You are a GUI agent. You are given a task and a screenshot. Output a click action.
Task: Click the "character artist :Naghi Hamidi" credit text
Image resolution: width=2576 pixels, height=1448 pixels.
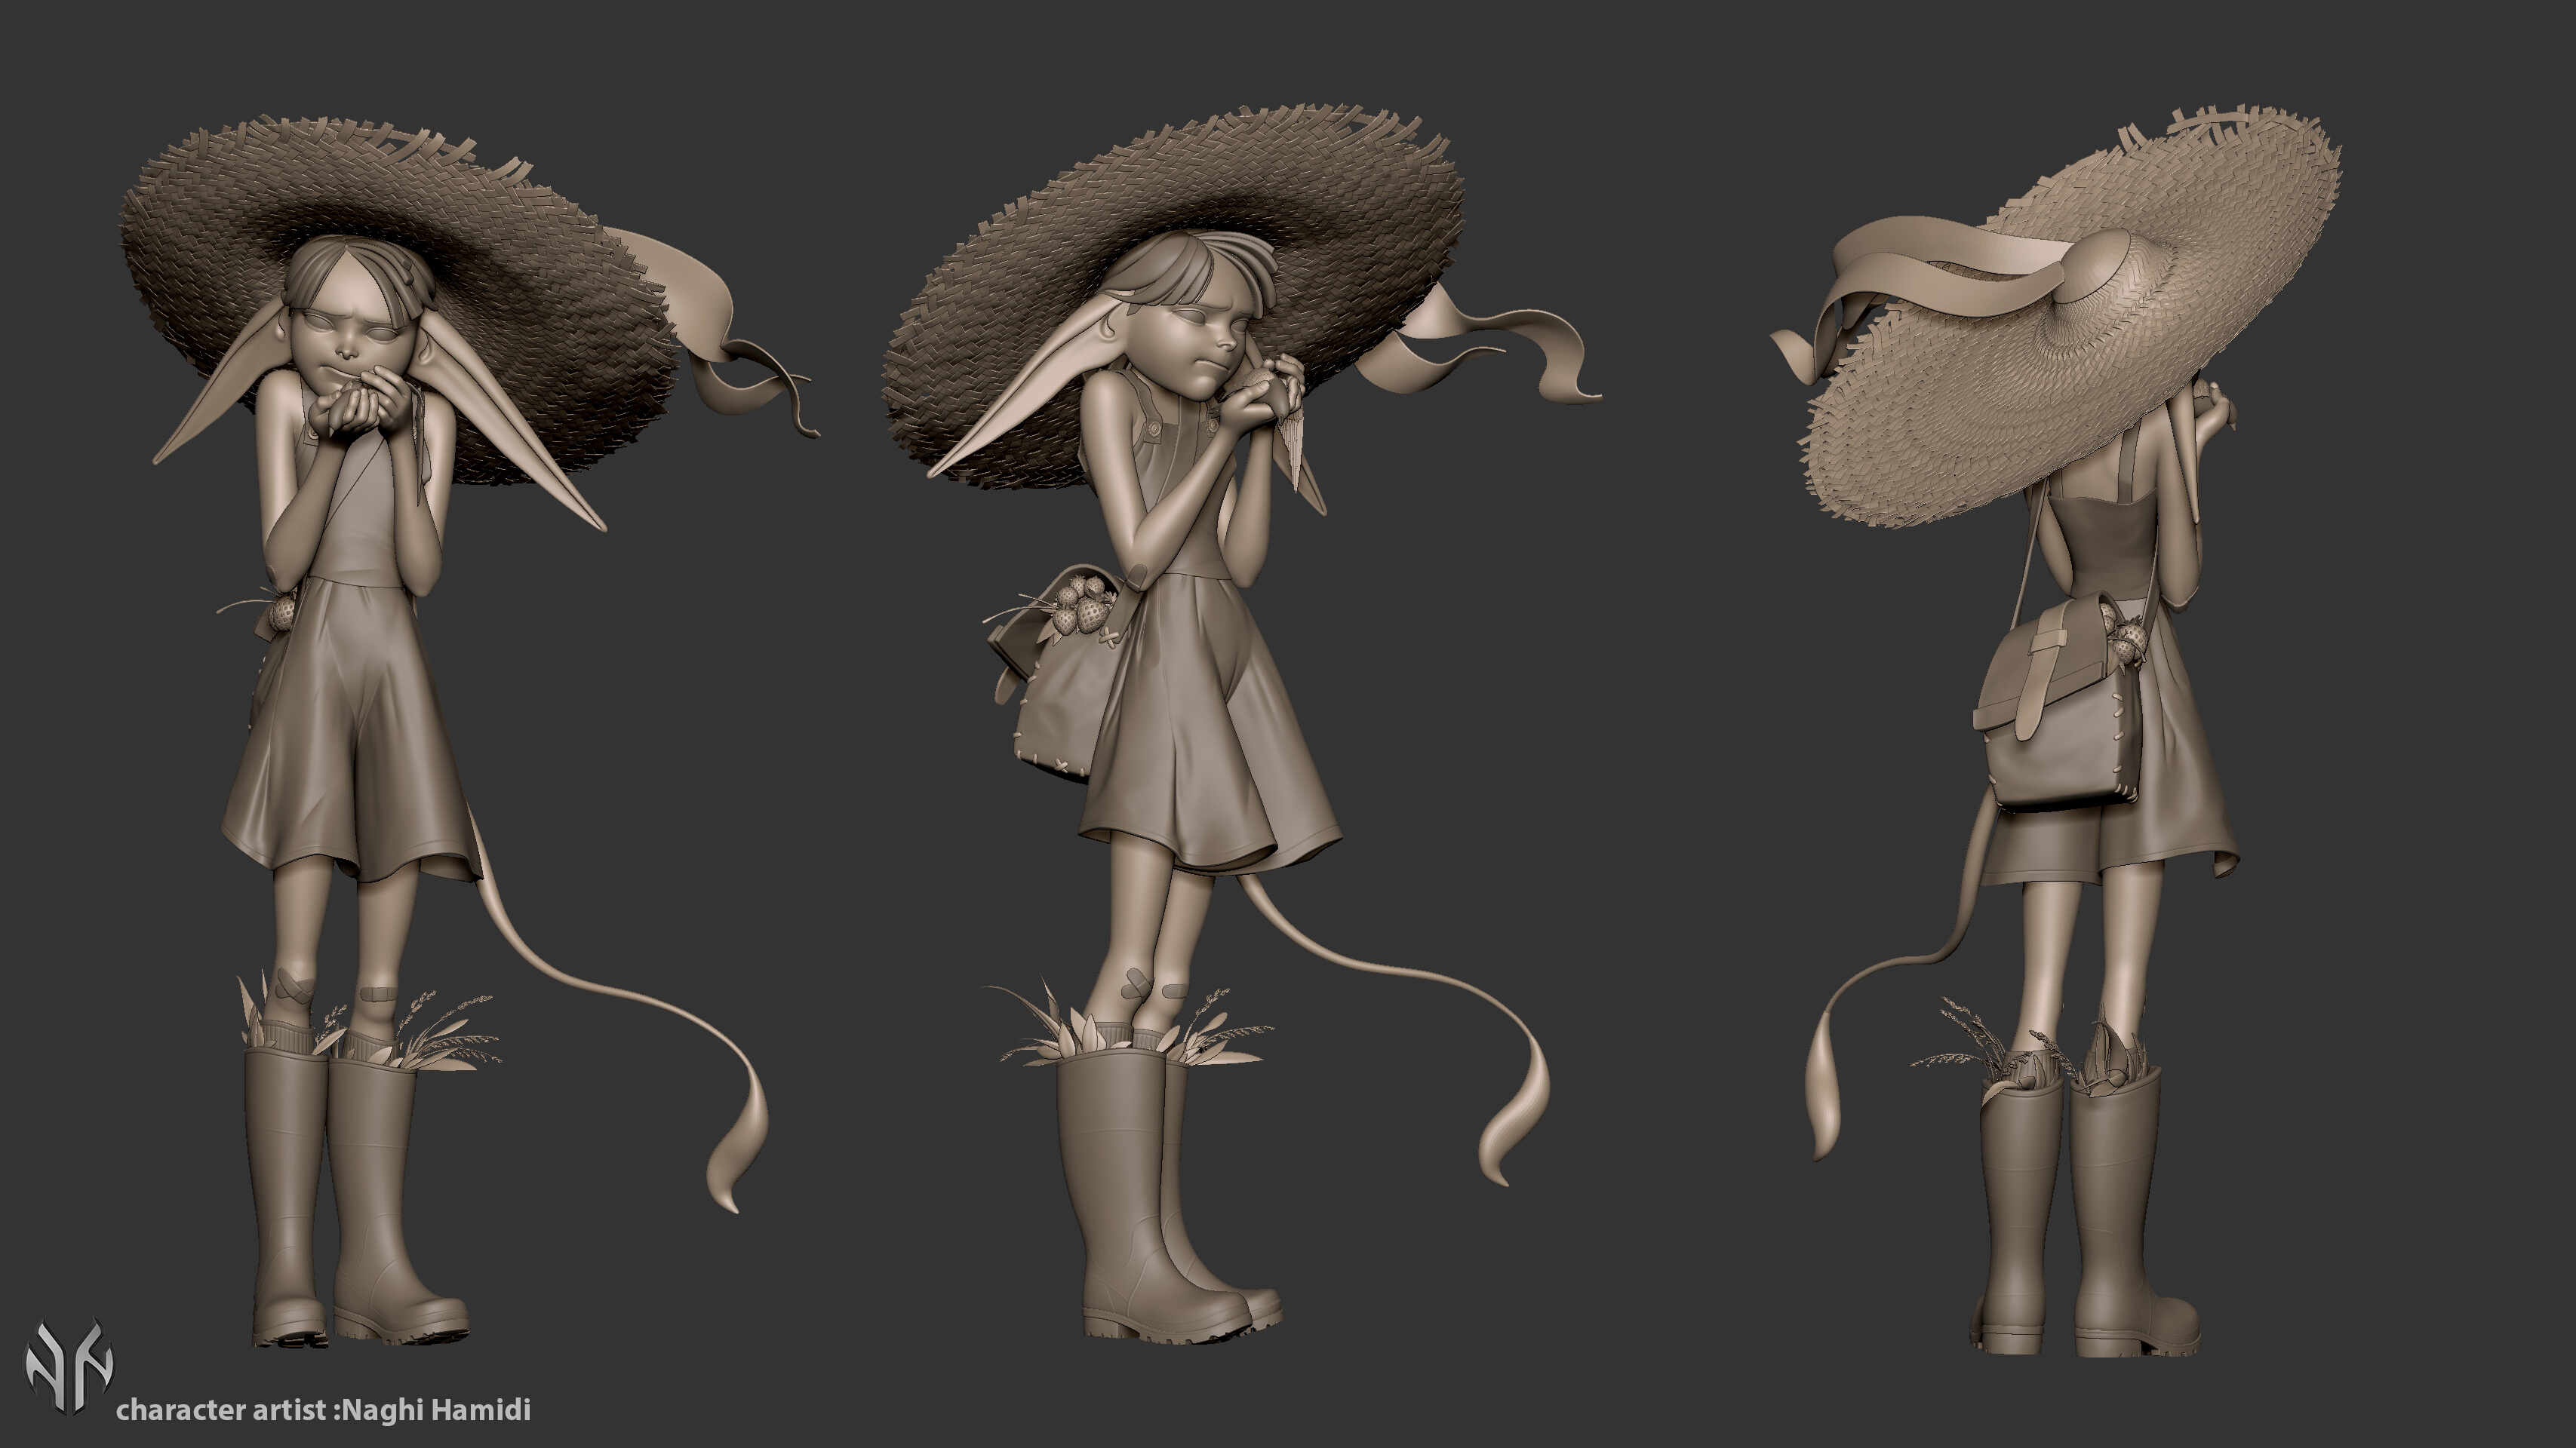[323, 1410]
